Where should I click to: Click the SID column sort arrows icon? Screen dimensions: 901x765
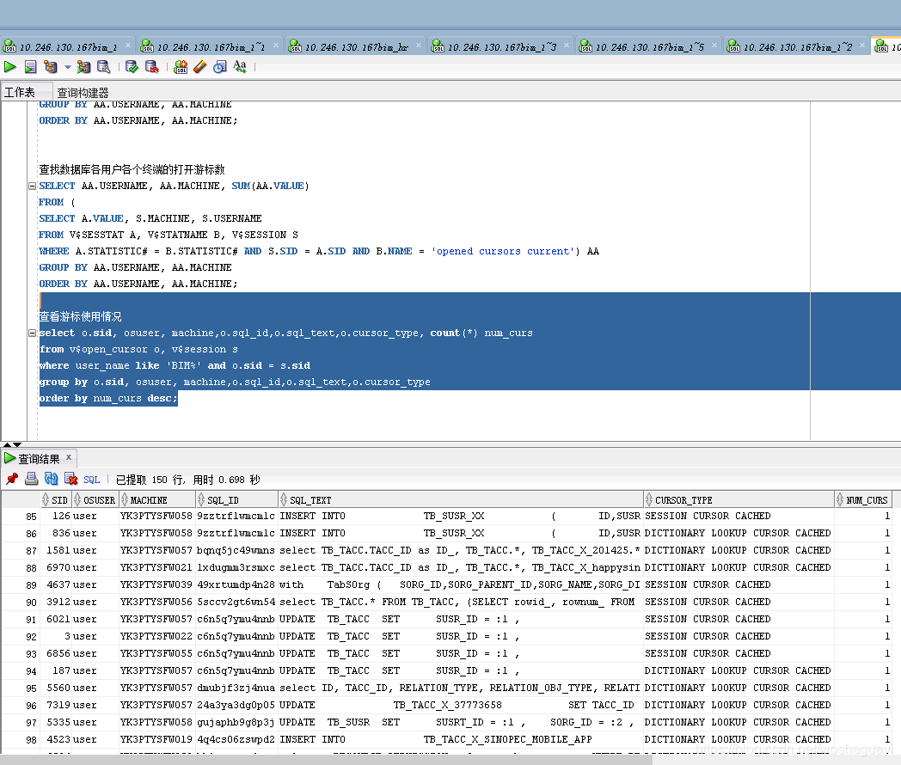tap(46, 499)
